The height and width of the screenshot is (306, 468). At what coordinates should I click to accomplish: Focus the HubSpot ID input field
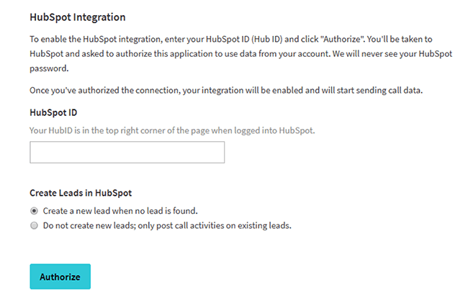point(127,152)
